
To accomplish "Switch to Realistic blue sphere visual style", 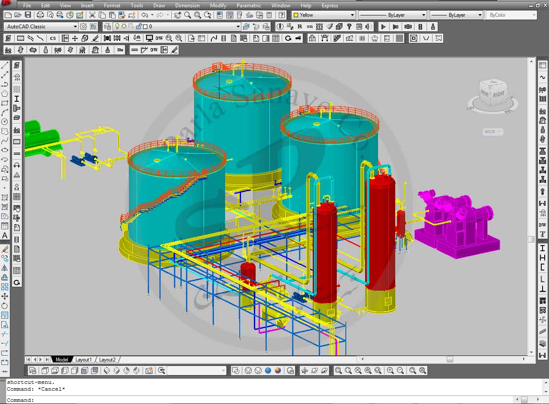I will tap(268, 371).
